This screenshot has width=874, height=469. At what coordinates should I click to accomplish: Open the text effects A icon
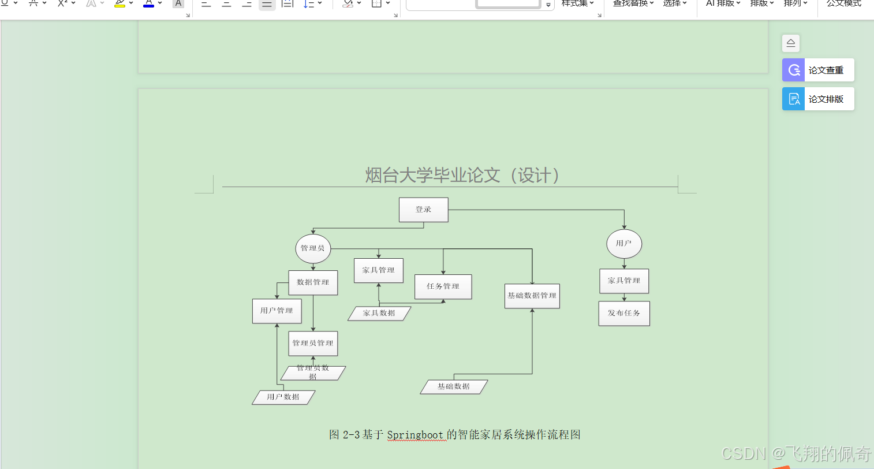tap(91, 3)
